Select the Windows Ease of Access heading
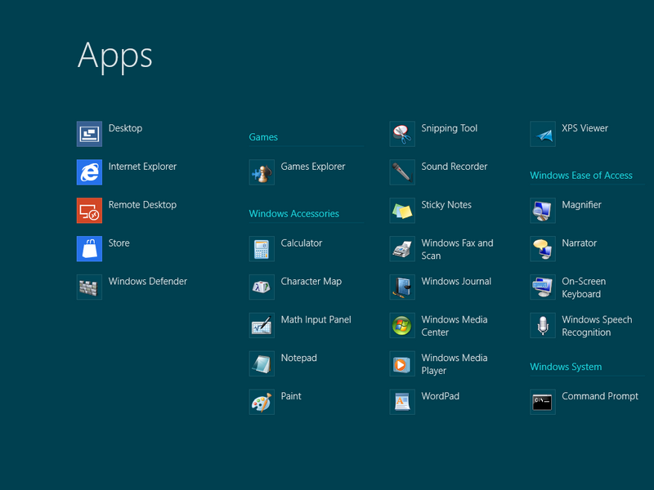654x490 pixels. 580,176
